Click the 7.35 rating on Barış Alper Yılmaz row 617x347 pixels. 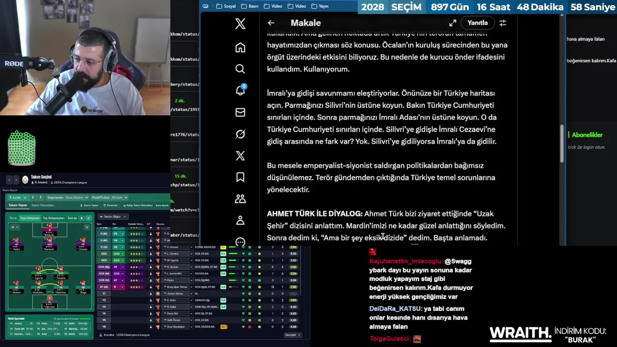(293, 287)
